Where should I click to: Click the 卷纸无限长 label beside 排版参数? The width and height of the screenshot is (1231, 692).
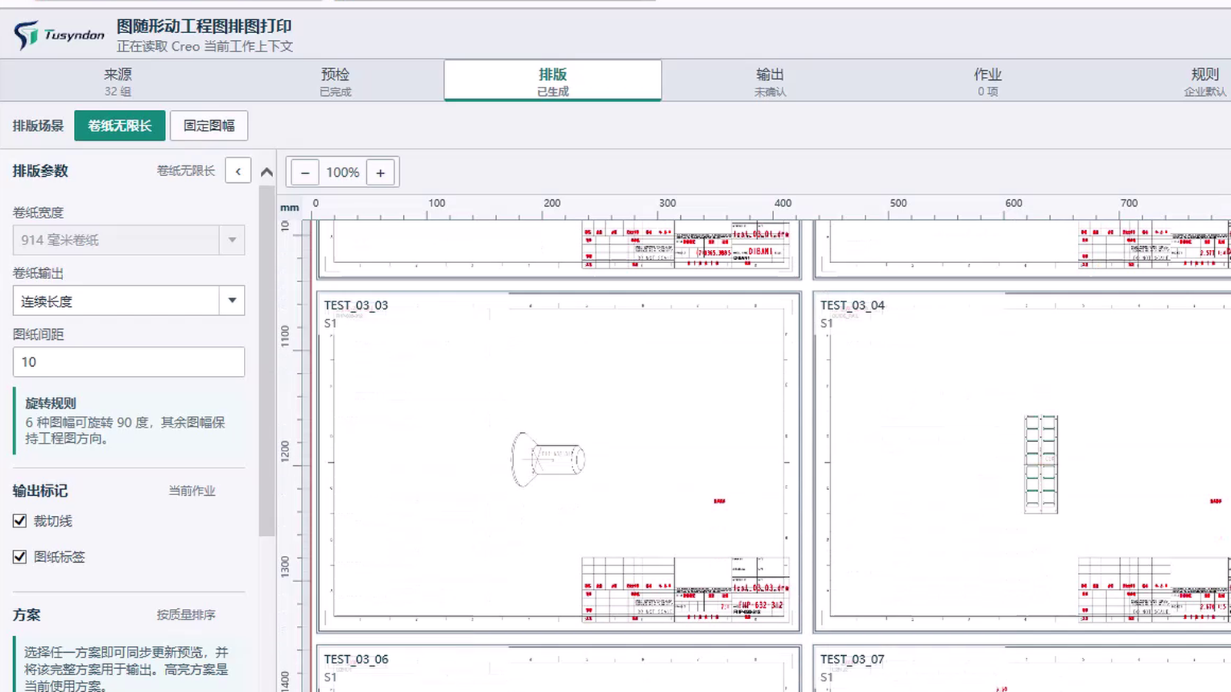(x=186, y=171)
